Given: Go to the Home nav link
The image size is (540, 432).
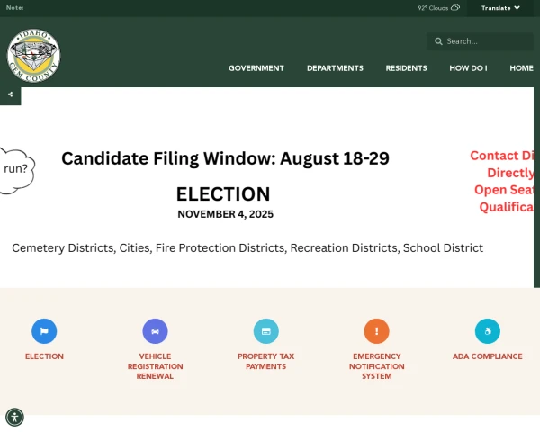Looking at the screenshot, I should (x=521, y=68).
